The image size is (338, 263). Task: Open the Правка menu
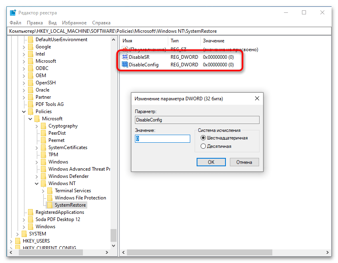pos(35,23)
